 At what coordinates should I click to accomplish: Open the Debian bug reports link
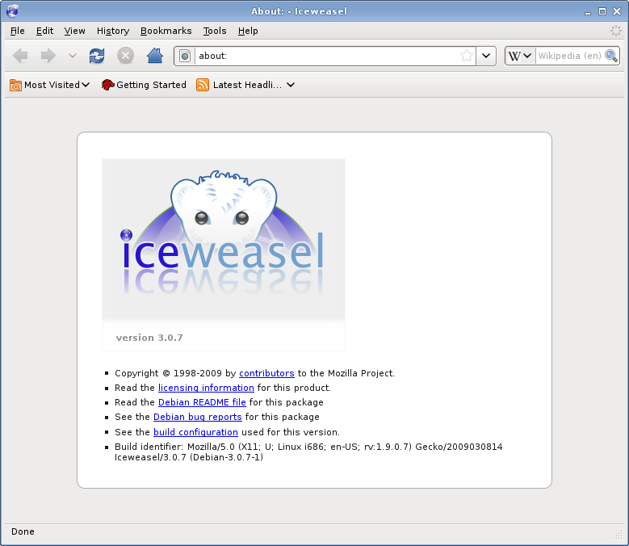pos(198,418)
